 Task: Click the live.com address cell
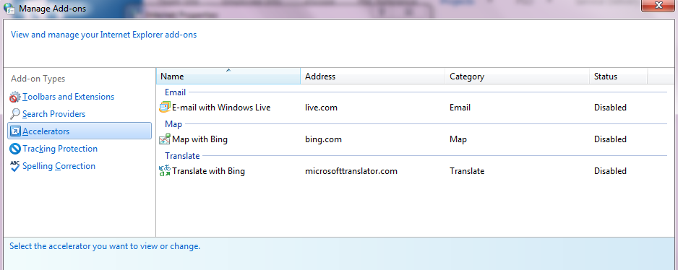(321, 108)
